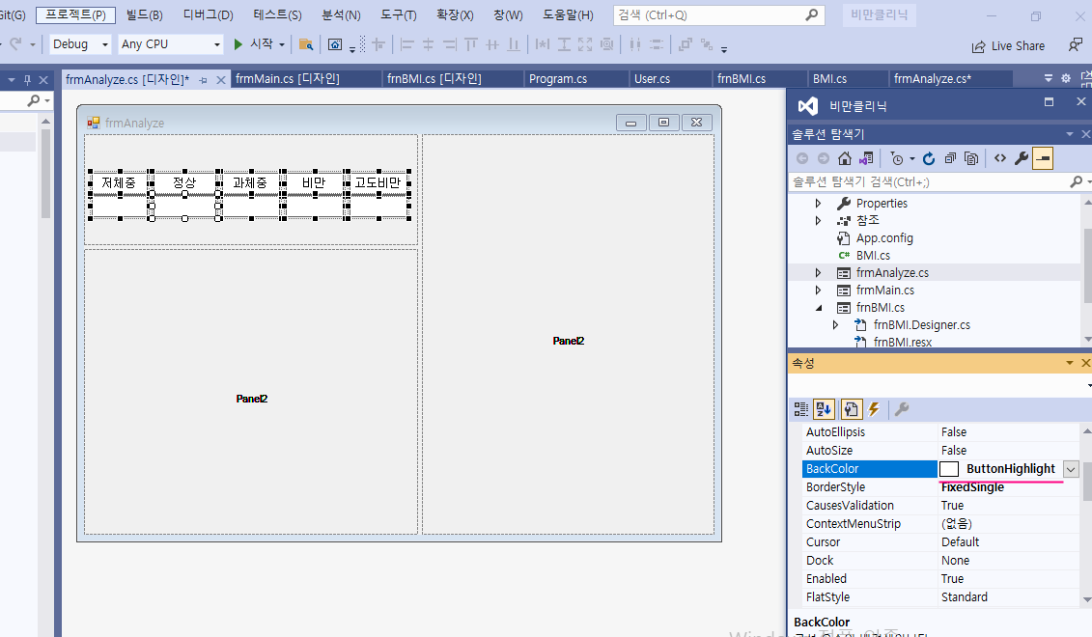Select App.config in Solution Explorer
Screen dimensions: 1092x637
(x=884, y=238)
